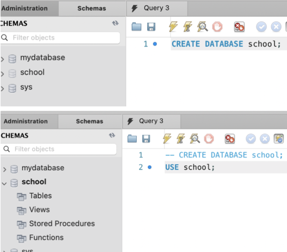Click stop-execution hand icon in the two-line query editor
The height and width of the screenshot is (252, 287).
[x=209, y=139]
